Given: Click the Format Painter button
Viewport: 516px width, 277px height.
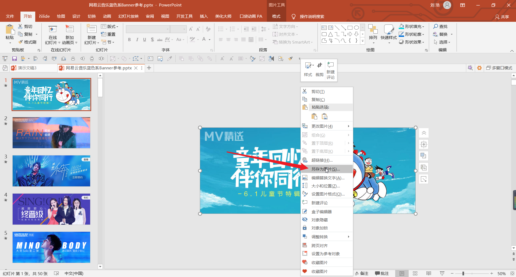Looking at the screenshot, I should coord(27,42).
